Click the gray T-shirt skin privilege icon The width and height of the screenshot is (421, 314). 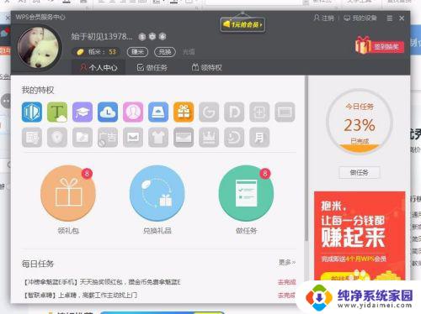158,137
